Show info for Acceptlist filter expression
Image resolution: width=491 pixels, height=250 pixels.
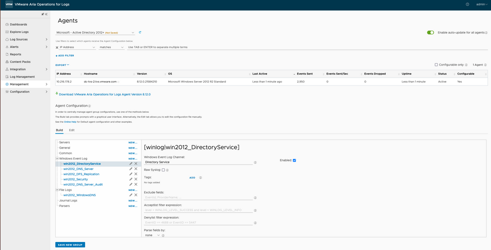(x=255, y=210)
